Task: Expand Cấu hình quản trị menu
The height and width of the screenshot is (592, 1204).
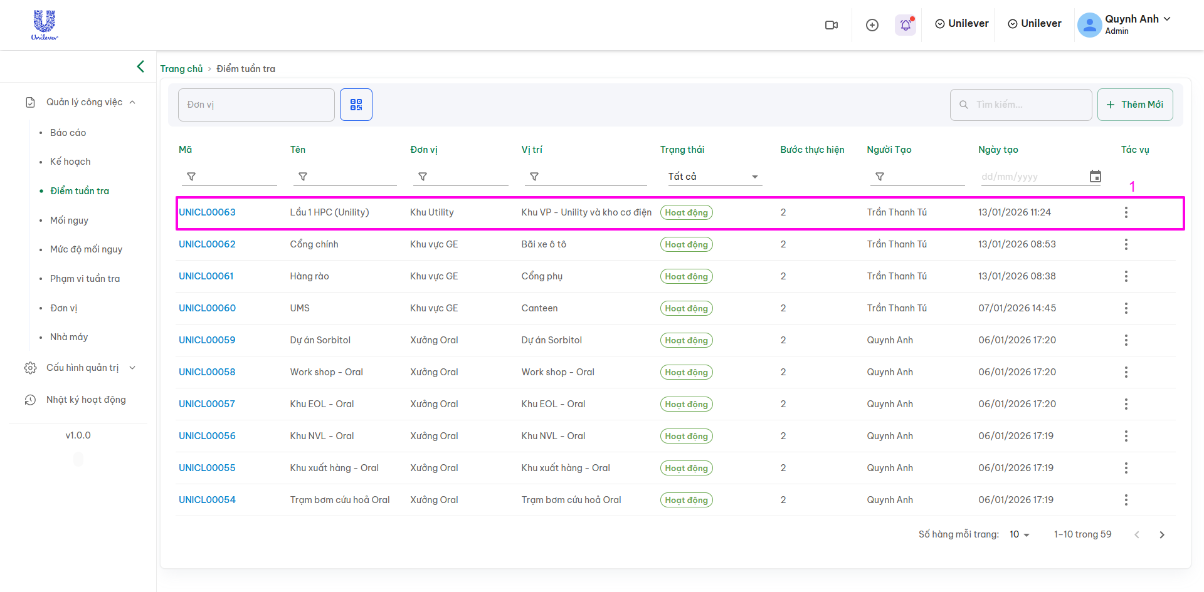Action: [82, 368]
